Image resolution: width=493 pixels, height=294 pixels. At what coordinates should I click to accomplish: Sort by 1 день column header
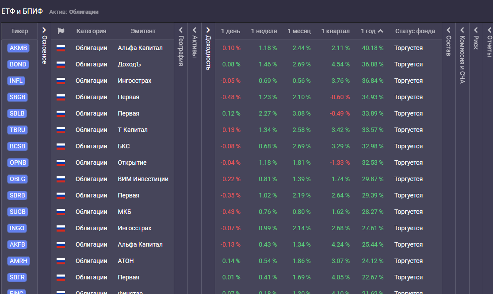coord(230,31)
